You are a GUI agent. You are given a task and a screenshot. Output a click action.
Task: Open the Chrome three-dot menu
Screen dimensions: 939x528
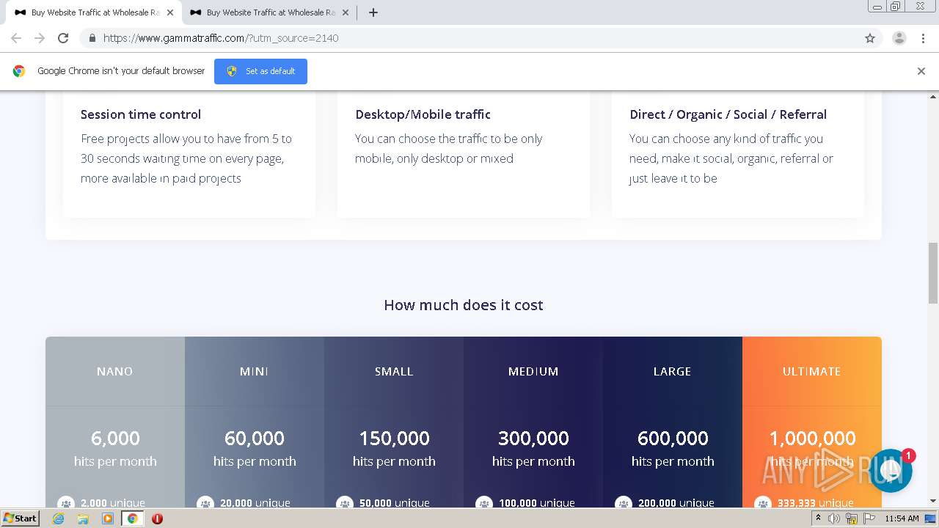pyautogui.click(x=923, y=38)
